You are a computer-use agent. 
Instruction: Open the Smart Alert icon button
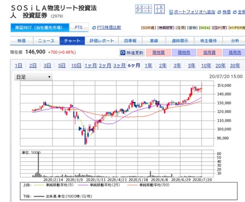143,9
